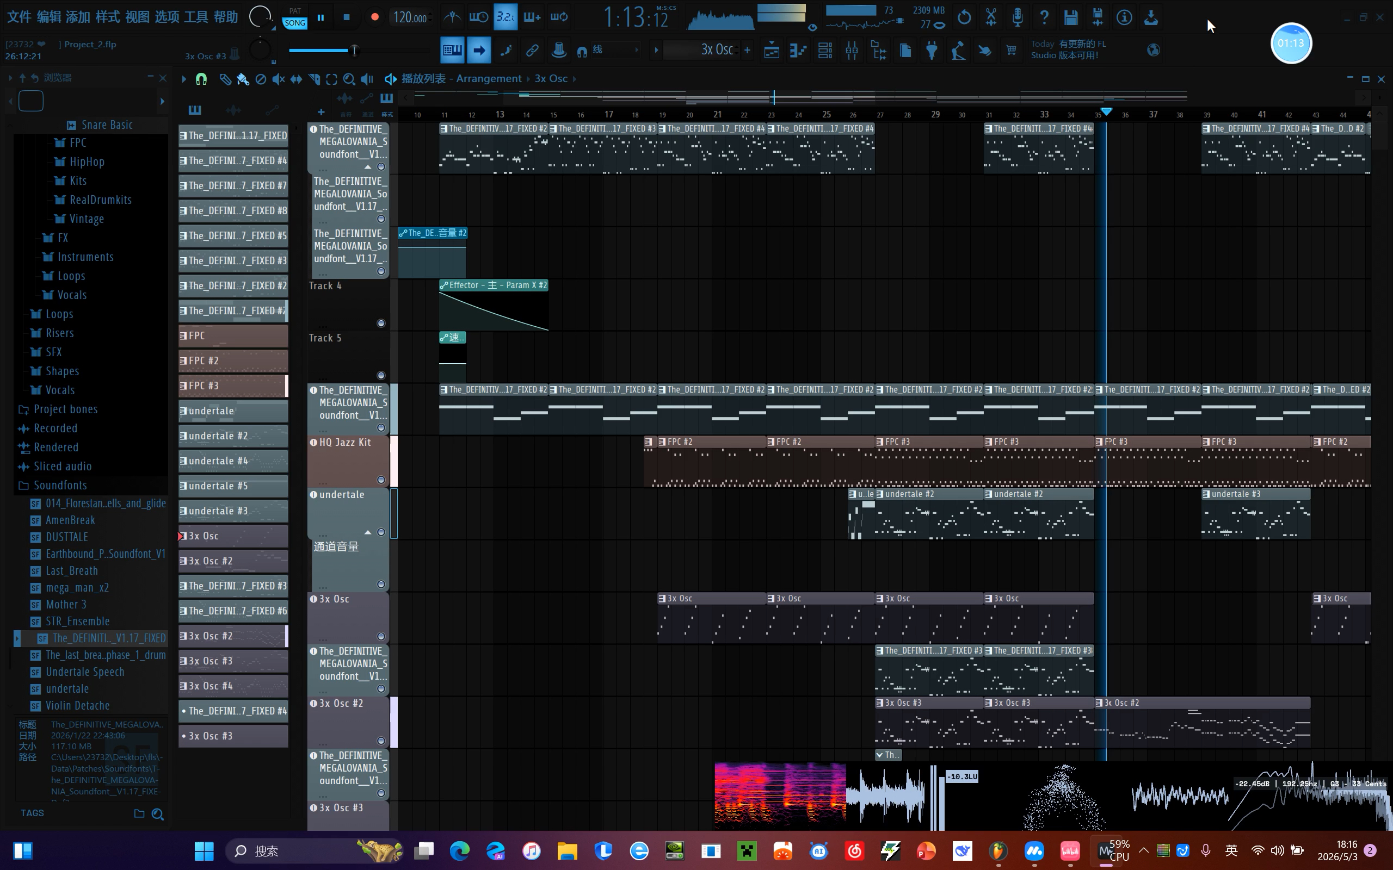Toggle wait for input before recording

(478, 17)
